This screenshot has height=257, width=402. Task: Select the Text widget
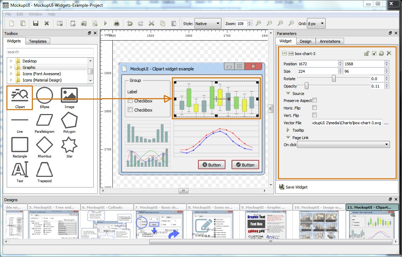tap(20, 172)
